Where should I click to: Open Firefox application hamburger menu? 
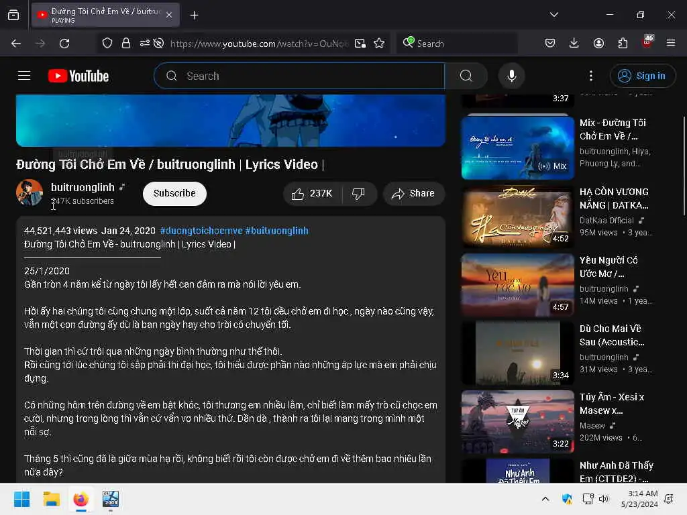671,43
